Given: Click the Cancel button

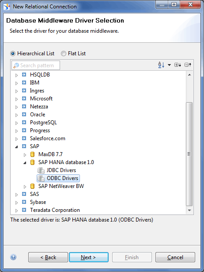Looking at the screenshot, I should 175,257.
